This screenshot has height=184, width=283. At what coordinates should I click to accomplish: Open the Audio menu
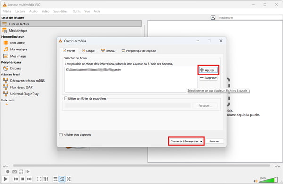click(x=33, y=11)
